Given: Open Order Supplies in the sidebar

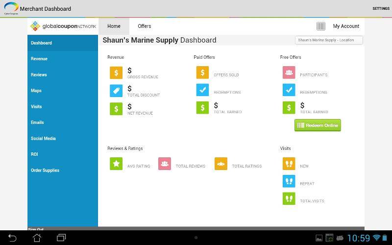Looking at the screenshot, I should (x=63, y=170).
